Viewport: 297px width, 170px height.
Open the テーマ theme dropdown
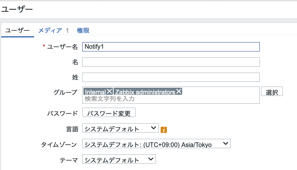[119, 159]
